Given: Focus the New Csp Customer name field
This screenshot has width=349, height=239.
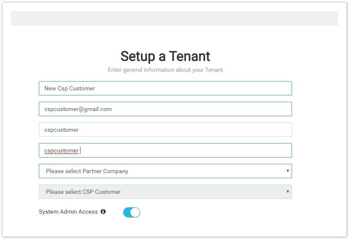Looking at the screenshot, I should 165,88.
